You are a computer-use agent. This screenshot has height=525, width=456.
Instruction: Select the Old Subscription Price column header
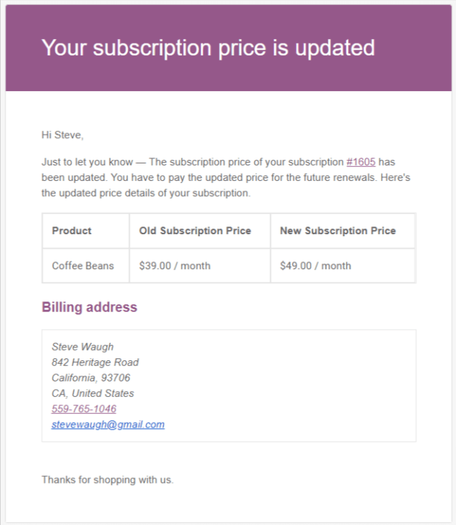coord(195,231)
